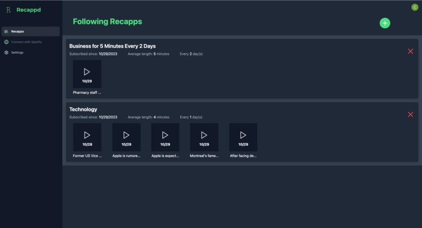
Task: Play the Apple is expect... episode
Action: [165, 137]
